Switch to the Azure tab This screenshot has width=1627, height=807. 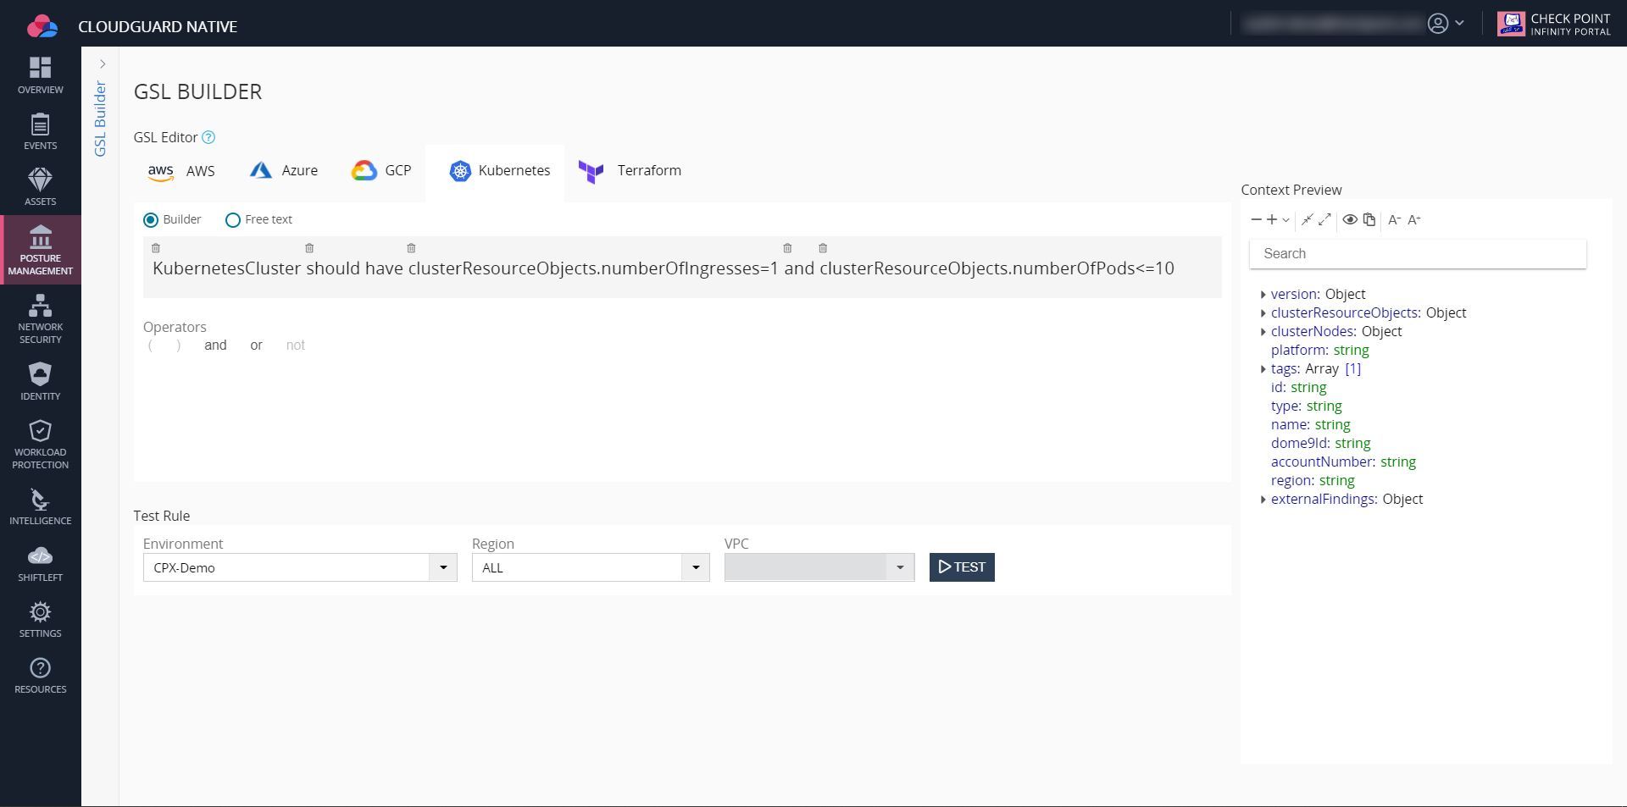coord(284,171)
